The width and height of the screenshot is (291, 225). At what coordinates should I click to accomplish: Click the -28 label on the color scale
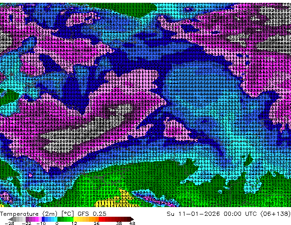click(9, 223)
